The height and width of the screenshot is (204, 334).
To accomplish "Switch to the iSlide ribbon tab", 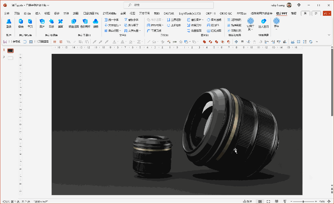I will (27, 13).
